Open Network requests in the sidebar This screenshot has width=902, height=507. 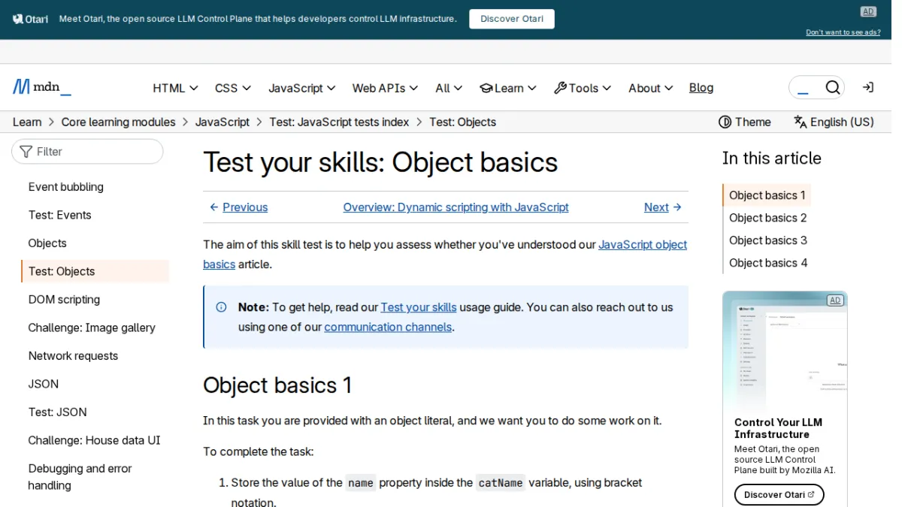click(73, 355)
